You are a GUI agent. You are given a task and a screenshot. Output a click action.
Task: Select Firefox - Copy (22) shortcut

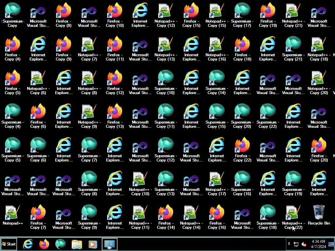pyautogui.click(x=242, y=150)
